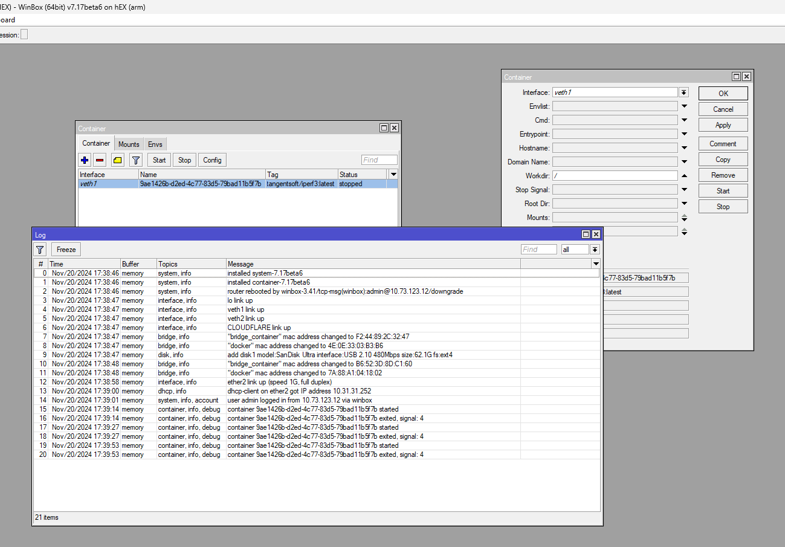Click the Remove button
Viewport: 785px width, 547px height.
723,175
